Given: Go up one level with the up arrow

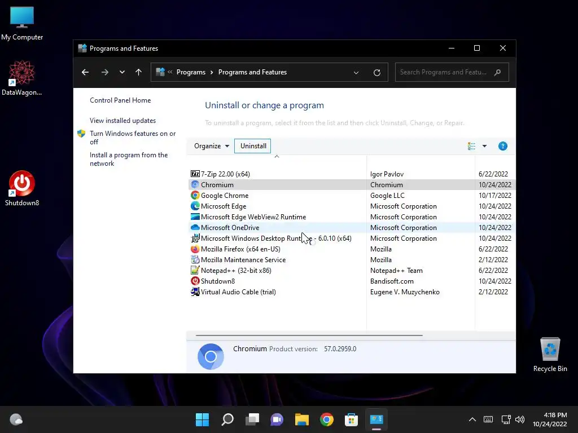Looking at the screenshot, I should click(139, 72).
